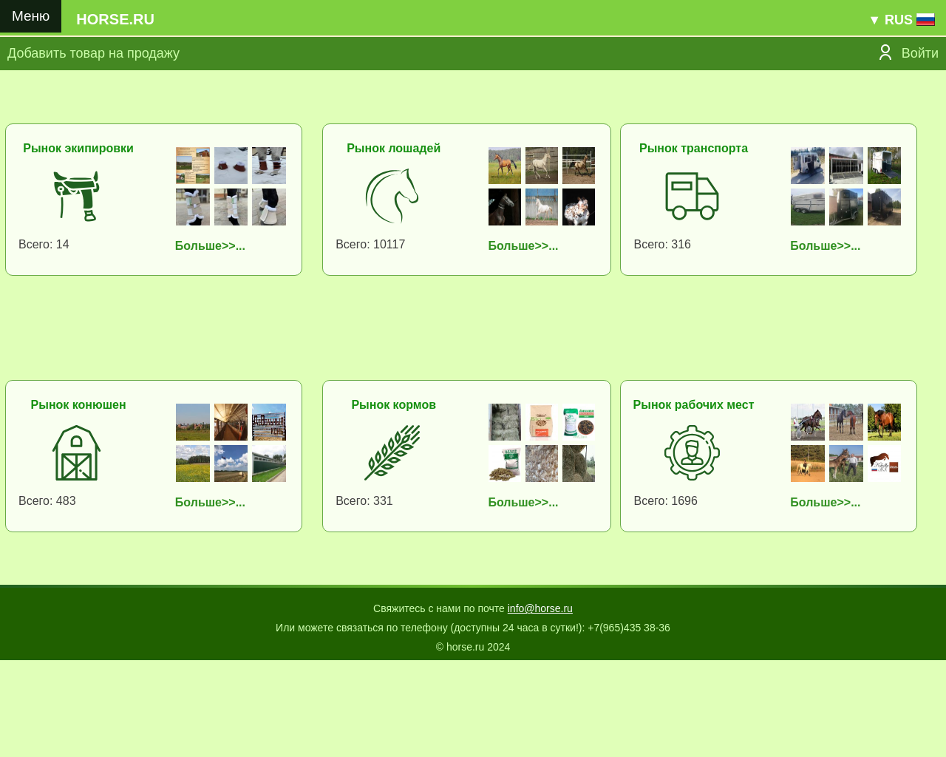Screen dimensions: 946x757
Task: Click info@horse.ru email link
Action: point(540,608)
